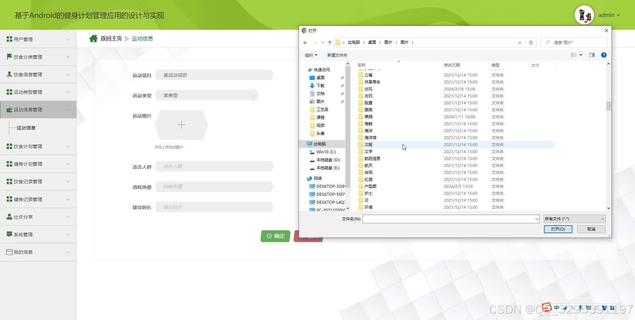Open the address bar history dropdown
The height and width of the screenshot is (320, 635).
coord(519,42)
